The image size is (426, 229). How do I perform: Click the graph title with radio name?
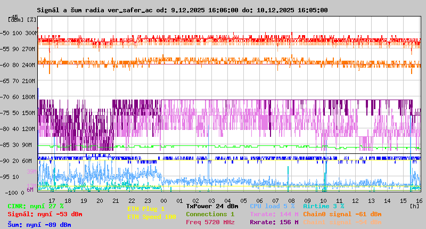(x=182, y=10)
